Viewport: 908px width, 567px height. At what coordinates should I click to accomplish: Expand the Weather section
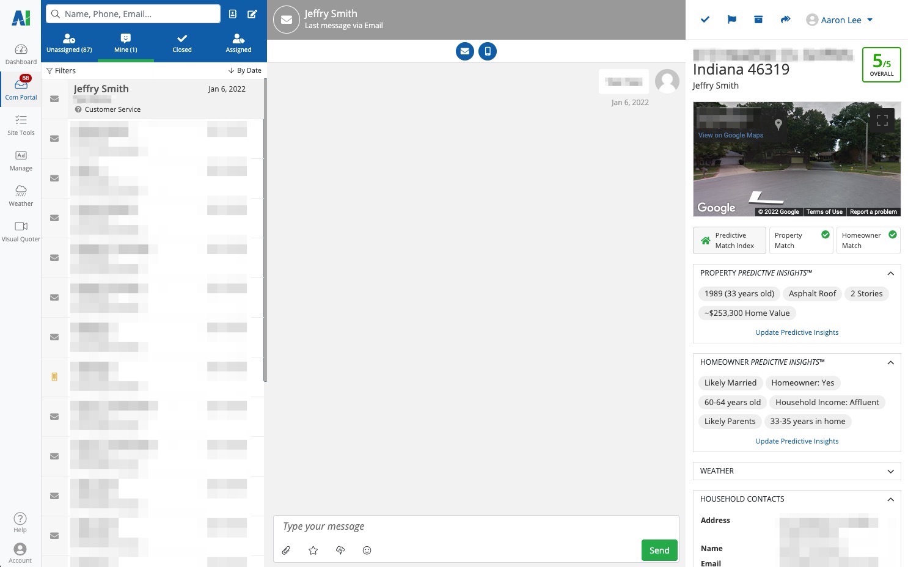coord(890,471)
